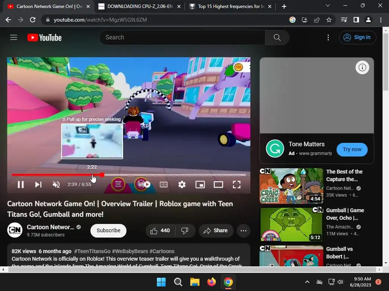Open more actions ellipsis under video
The image size is (389, 291).
pyautogui.click(x=244, y=231)
